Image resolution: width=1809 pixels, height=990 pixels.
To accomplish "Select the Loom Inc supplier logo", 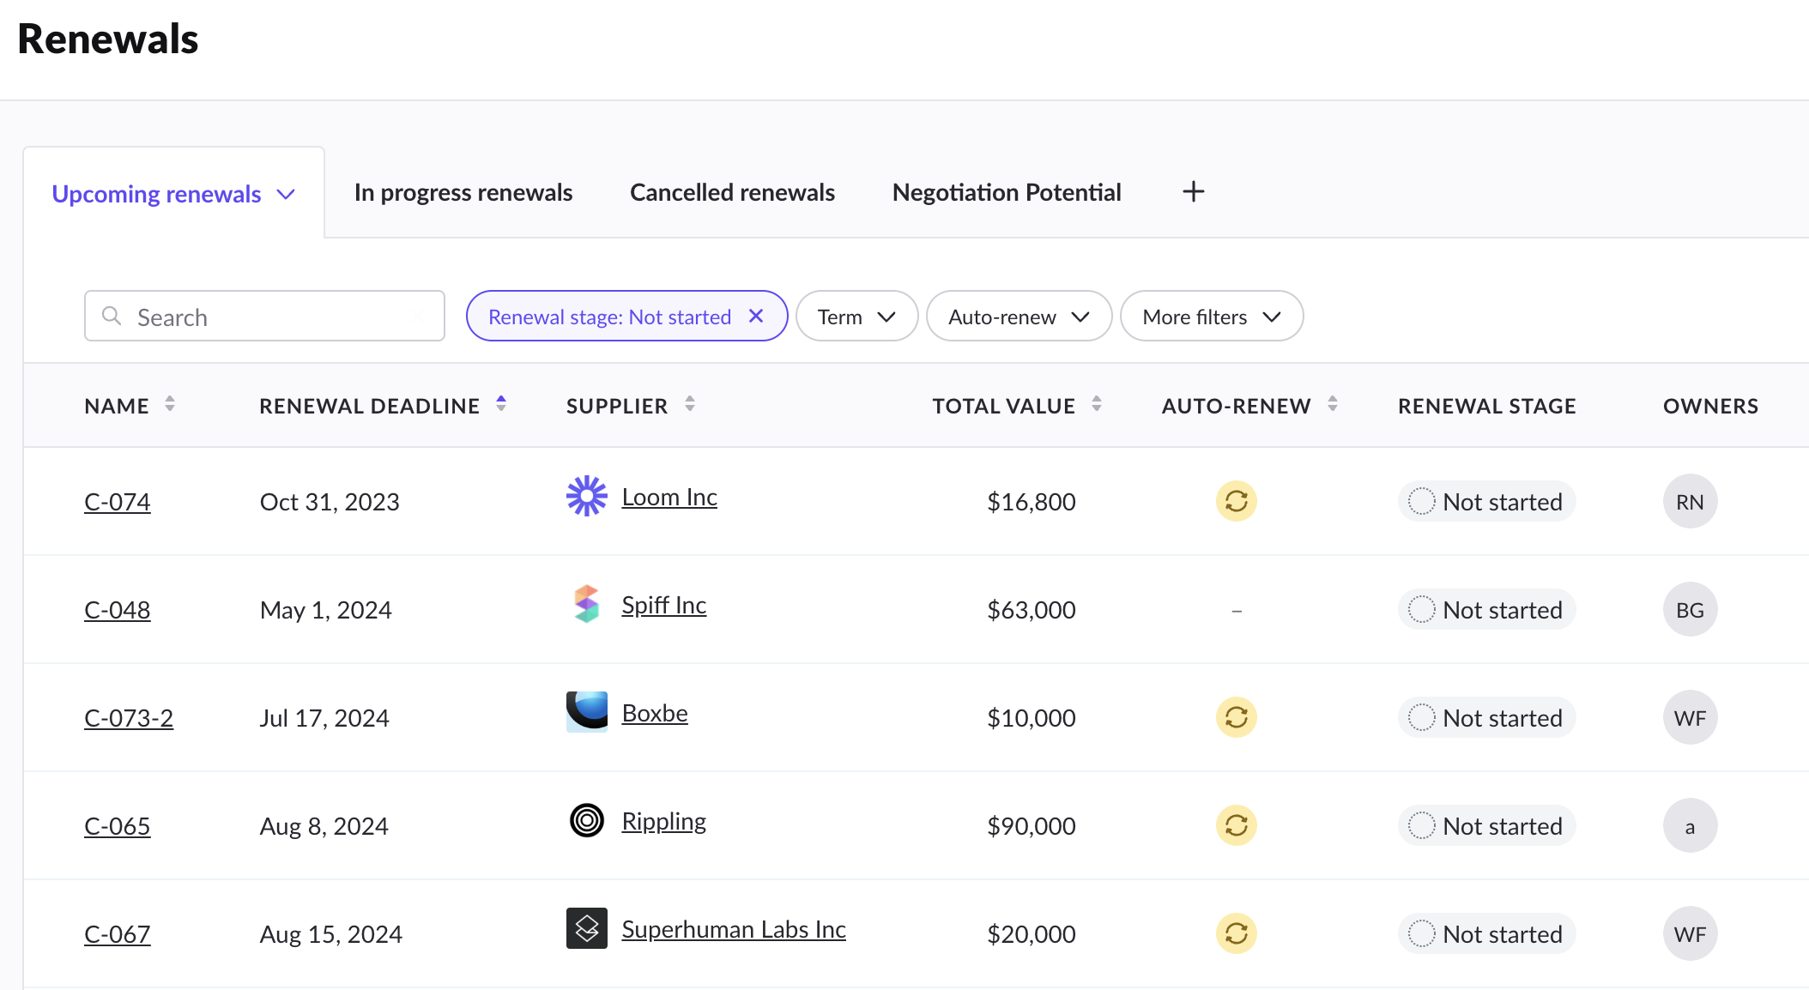I will (x=586, y=496).
